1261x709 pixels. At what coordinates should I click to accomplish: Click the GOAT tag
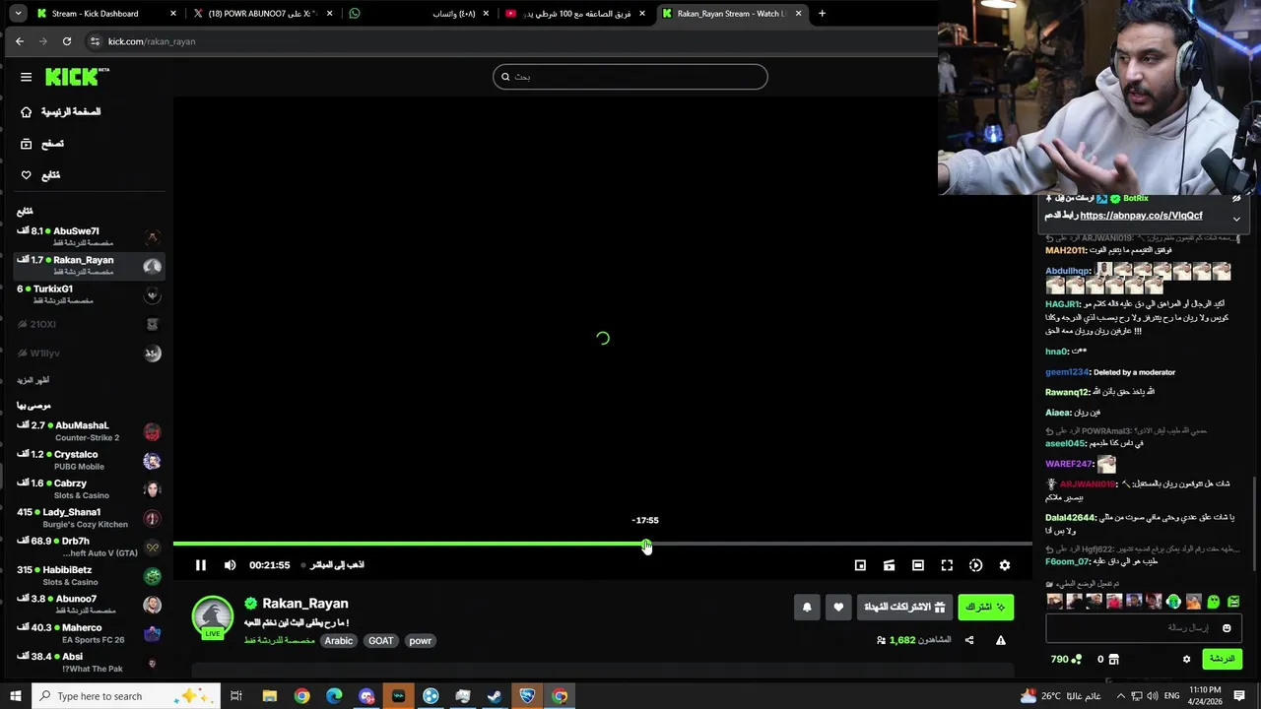(x=380, y=641)
